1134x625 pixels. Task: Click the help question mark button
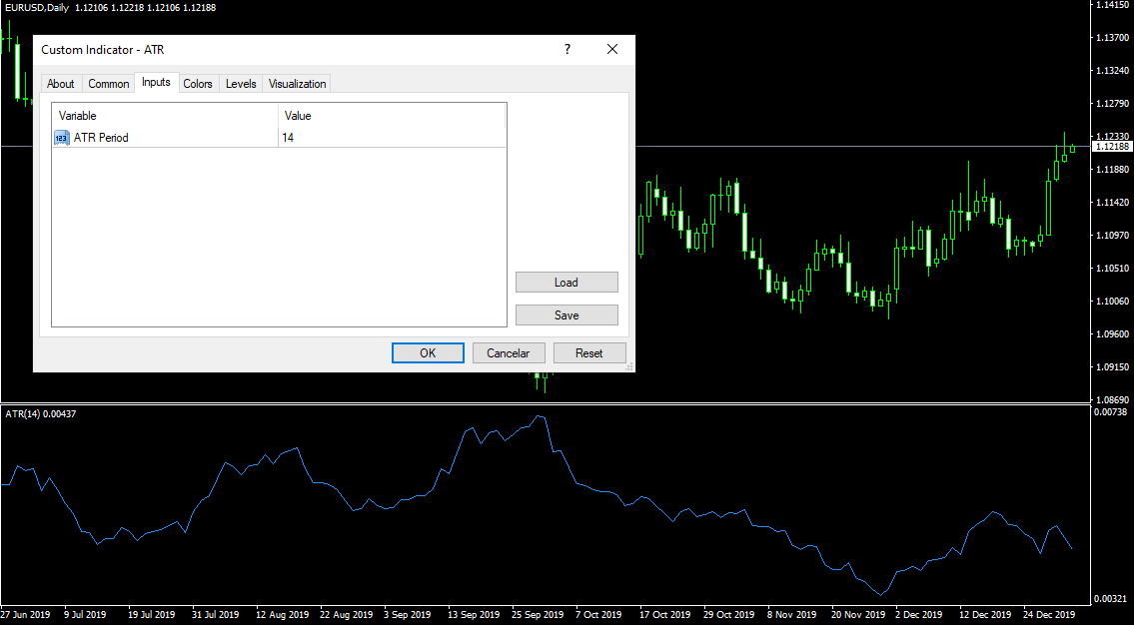click(567, 49)
